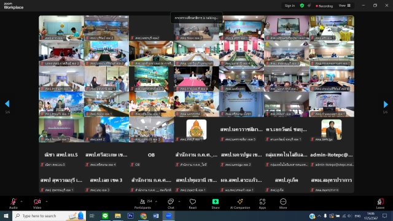Open the More options menu
Image resolution: width=393 pixels, height=221 pixels.
point(283,203)
